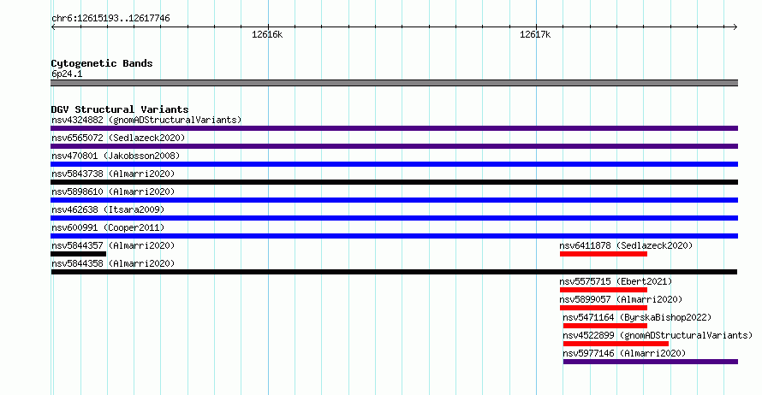Image resolution: width=762 pixels, height=395 pixels.
Task: Click the gray 6p24.1 cytogenetic band bar
Action: click(x=394, y=83)
